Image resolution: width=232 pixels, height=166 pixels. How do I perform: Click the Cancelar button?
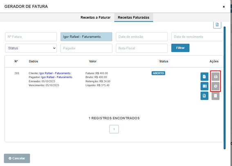pyautogui.click(x=17, y=158)
